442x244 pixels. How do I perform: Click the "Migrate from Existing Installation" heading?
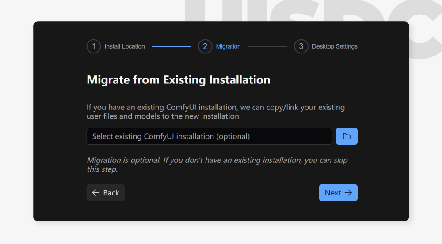[179, 80]
